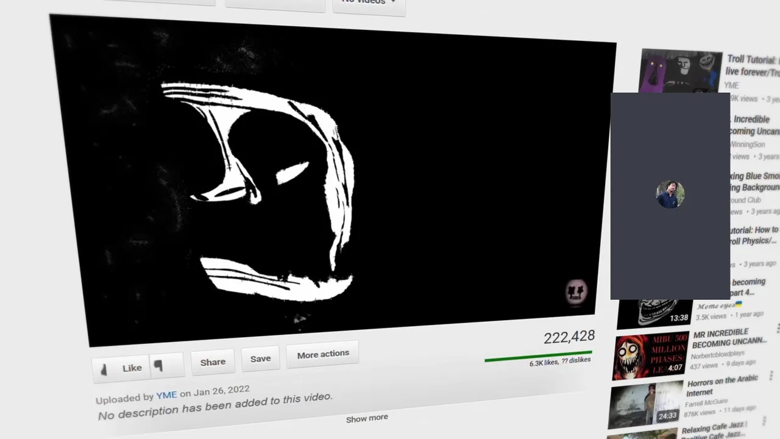The image size is (780, 439).
Task: Click the watermark icon in video corner
Action: point(576,292)
